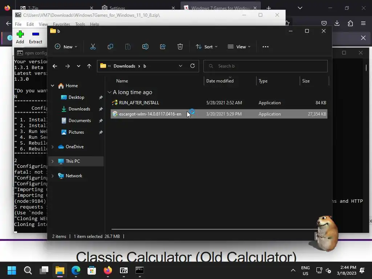The width and height of the screenshot is (372, 279).
Task: Sort by the Date modified column header
Action: [220, 81]
